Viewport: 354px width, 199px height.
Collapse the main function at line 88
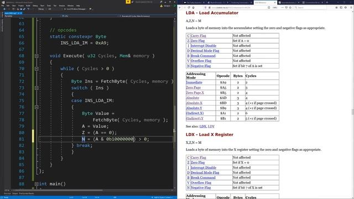37,184
